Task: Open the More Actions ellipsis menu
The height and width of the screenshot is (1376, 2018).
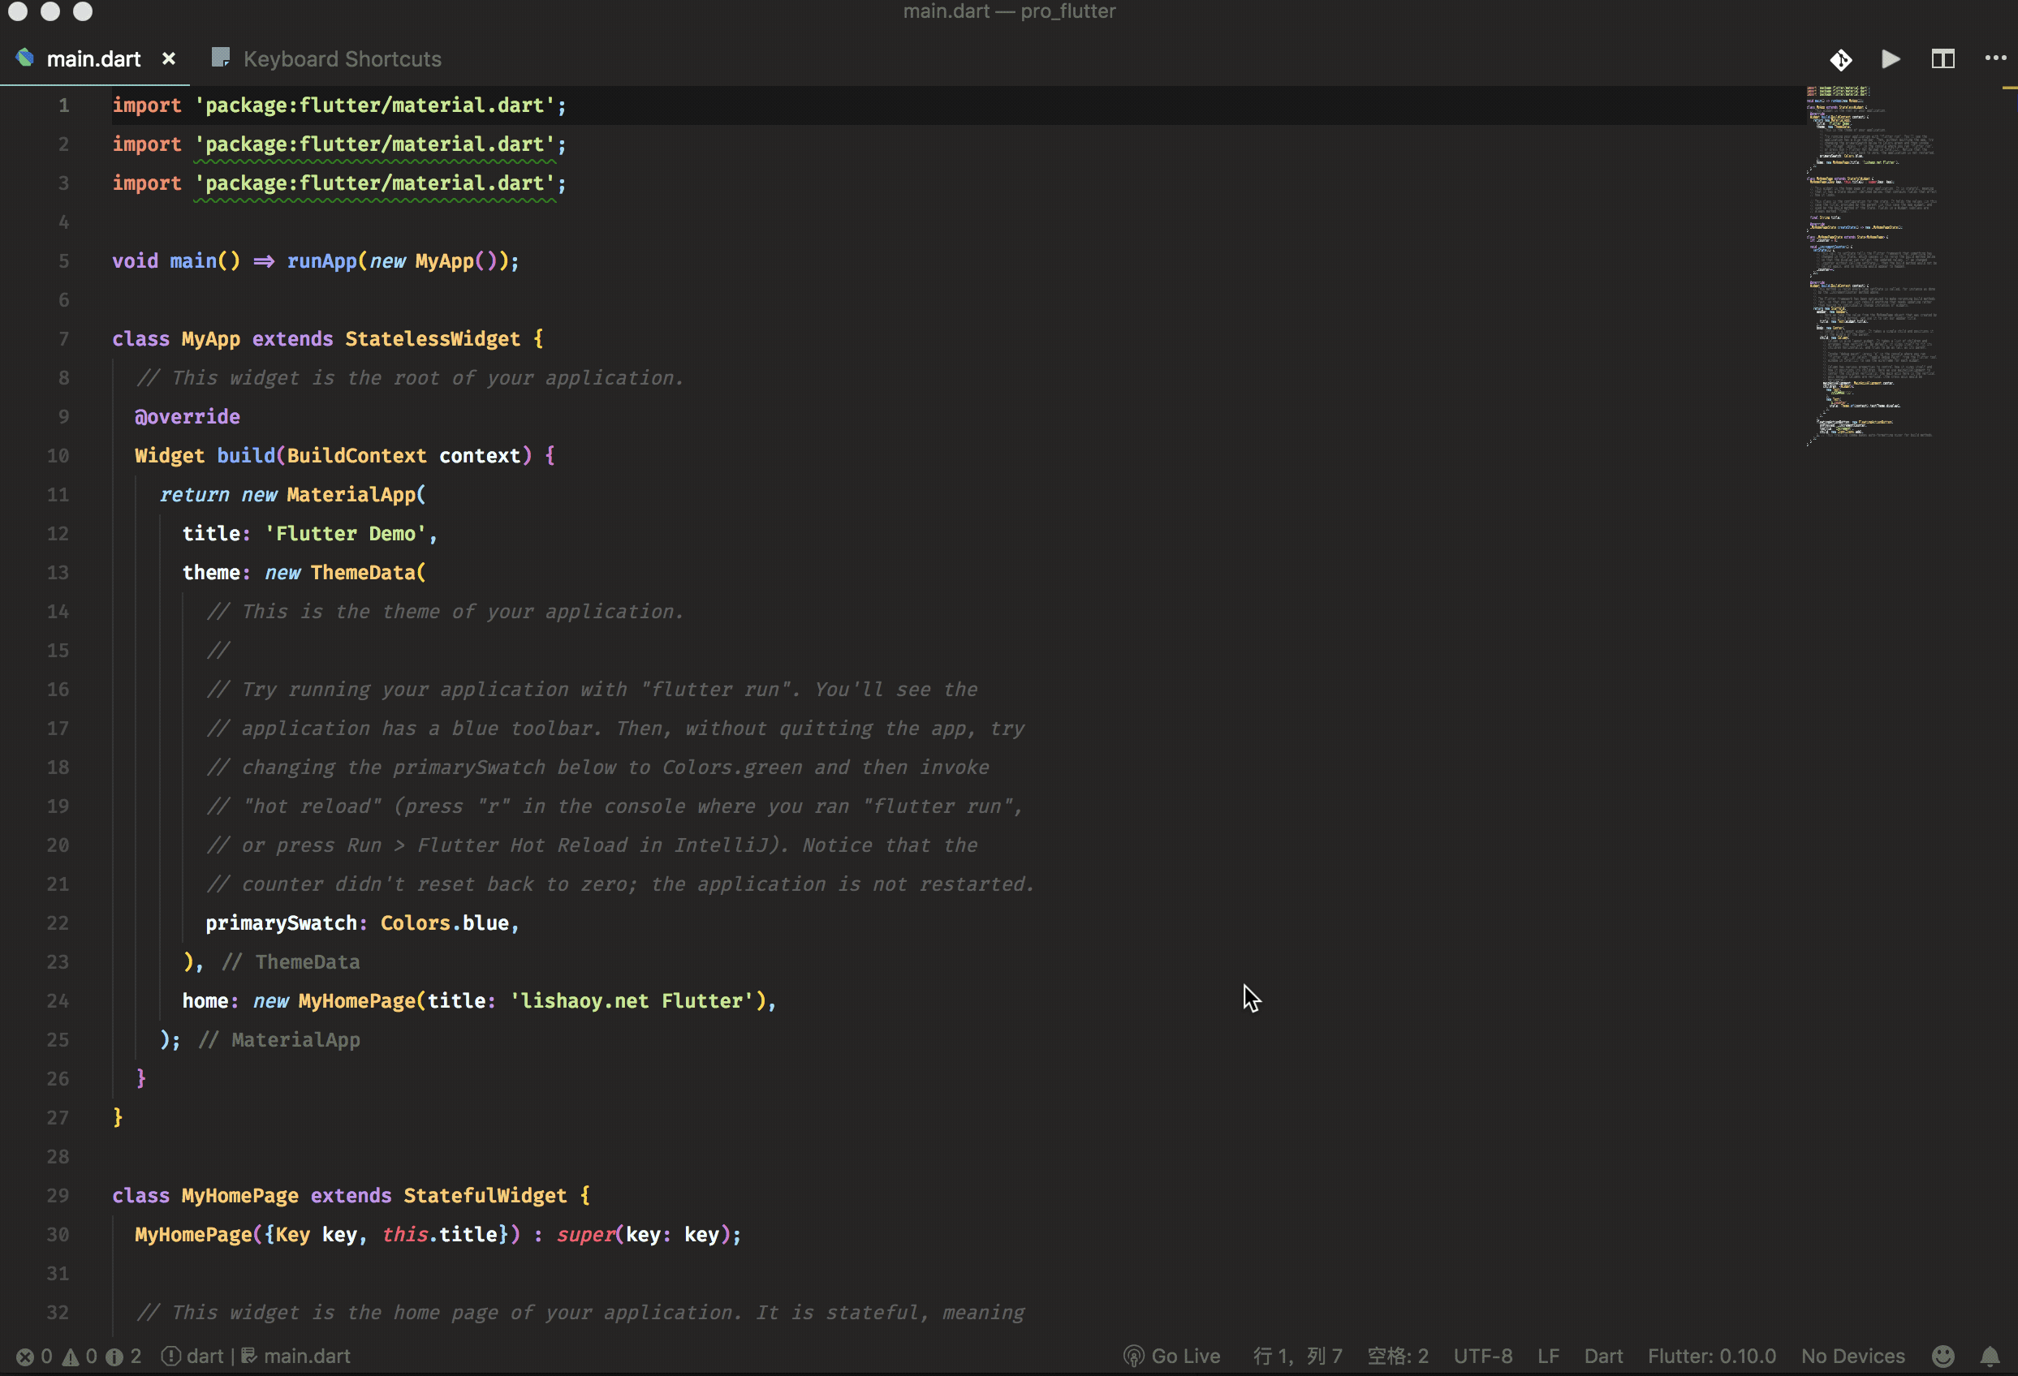Action: click(1995, 58)
